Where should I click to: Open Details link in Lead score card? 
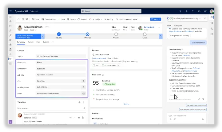126,104
